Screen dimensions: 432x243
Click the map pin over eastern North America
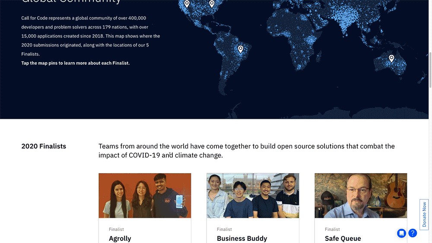[x=212, y=4]
